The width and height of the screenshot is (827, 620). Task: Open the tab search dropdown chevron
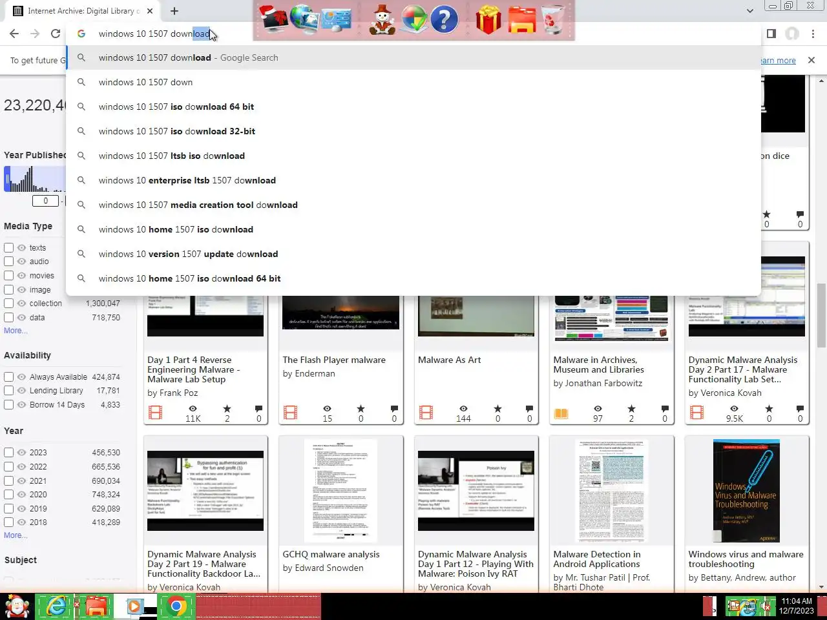749,11
